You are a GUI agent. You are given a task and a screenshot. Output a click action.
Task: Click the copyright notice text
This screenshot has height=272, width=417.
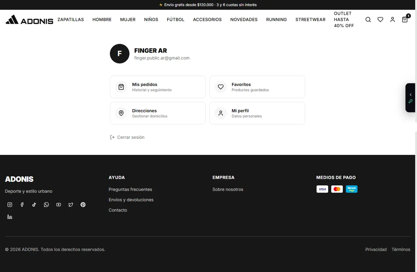coord(55,249)
